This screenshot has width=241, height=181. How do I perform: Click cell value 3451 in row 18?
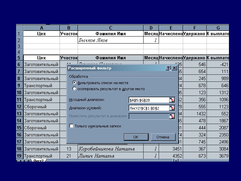(x=171, y=149)
